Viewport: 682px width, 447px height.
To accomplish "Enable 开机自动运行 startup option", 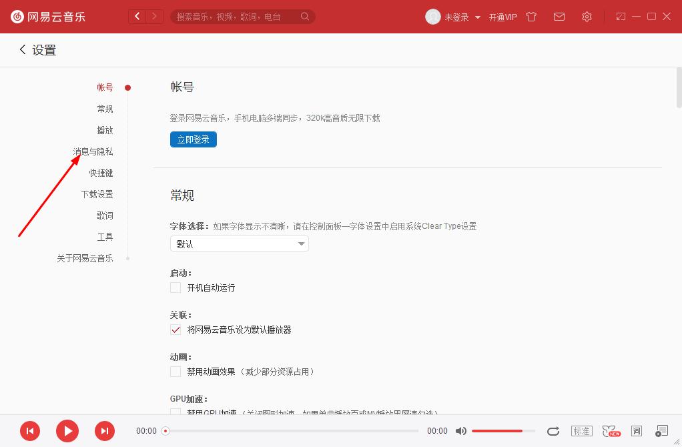I will pyautogui.click(x=176, y=288).
